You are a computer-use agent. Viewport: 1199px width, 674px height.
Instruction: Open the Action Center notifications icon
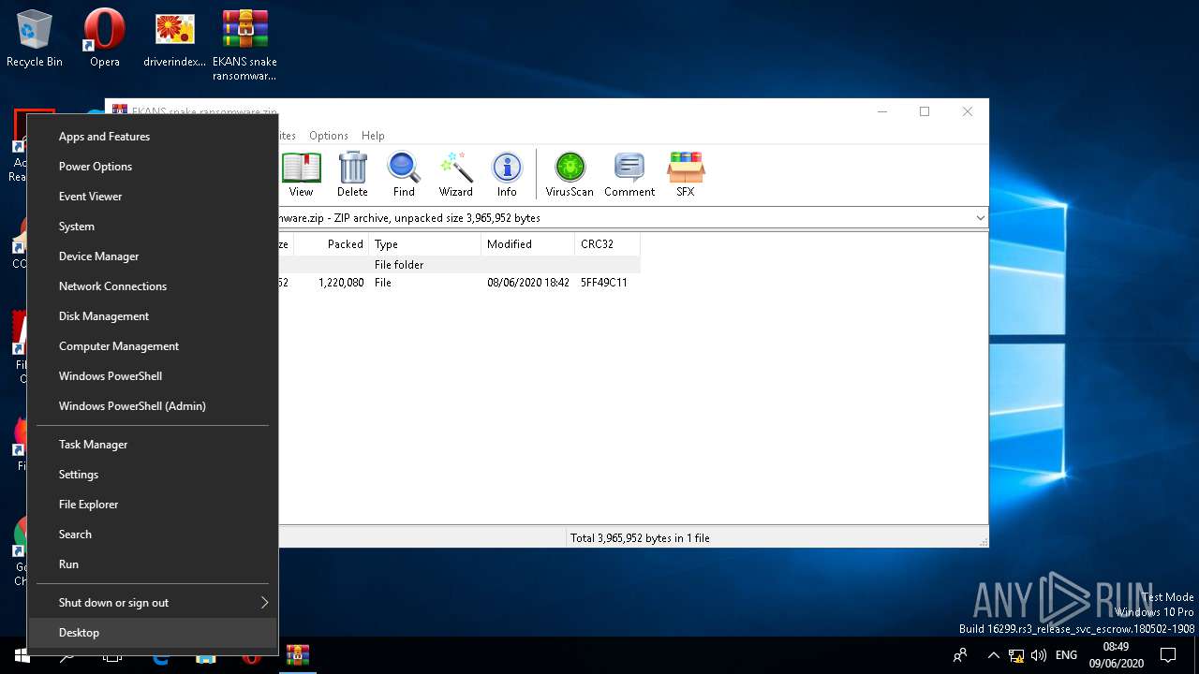(x=1168, y=655)
